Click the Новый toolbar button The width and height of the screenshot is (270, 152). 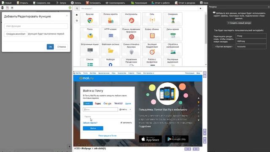point(7,3)
